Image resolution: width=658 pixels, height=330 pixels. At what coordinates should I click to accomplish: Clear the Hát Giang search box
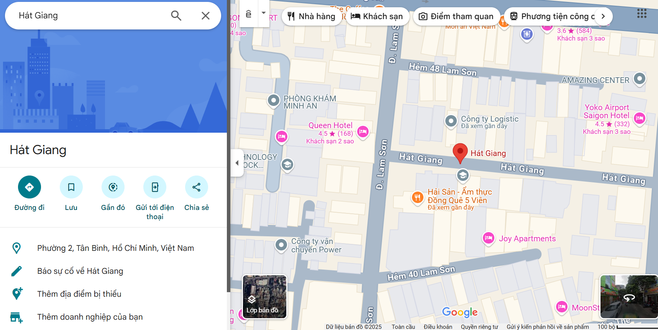coord(205,16)
